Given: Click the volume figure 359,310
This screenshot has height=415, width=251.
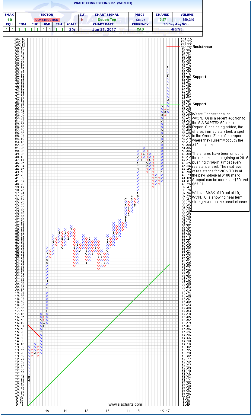Looking at the screenshot, I should [188, 20].
